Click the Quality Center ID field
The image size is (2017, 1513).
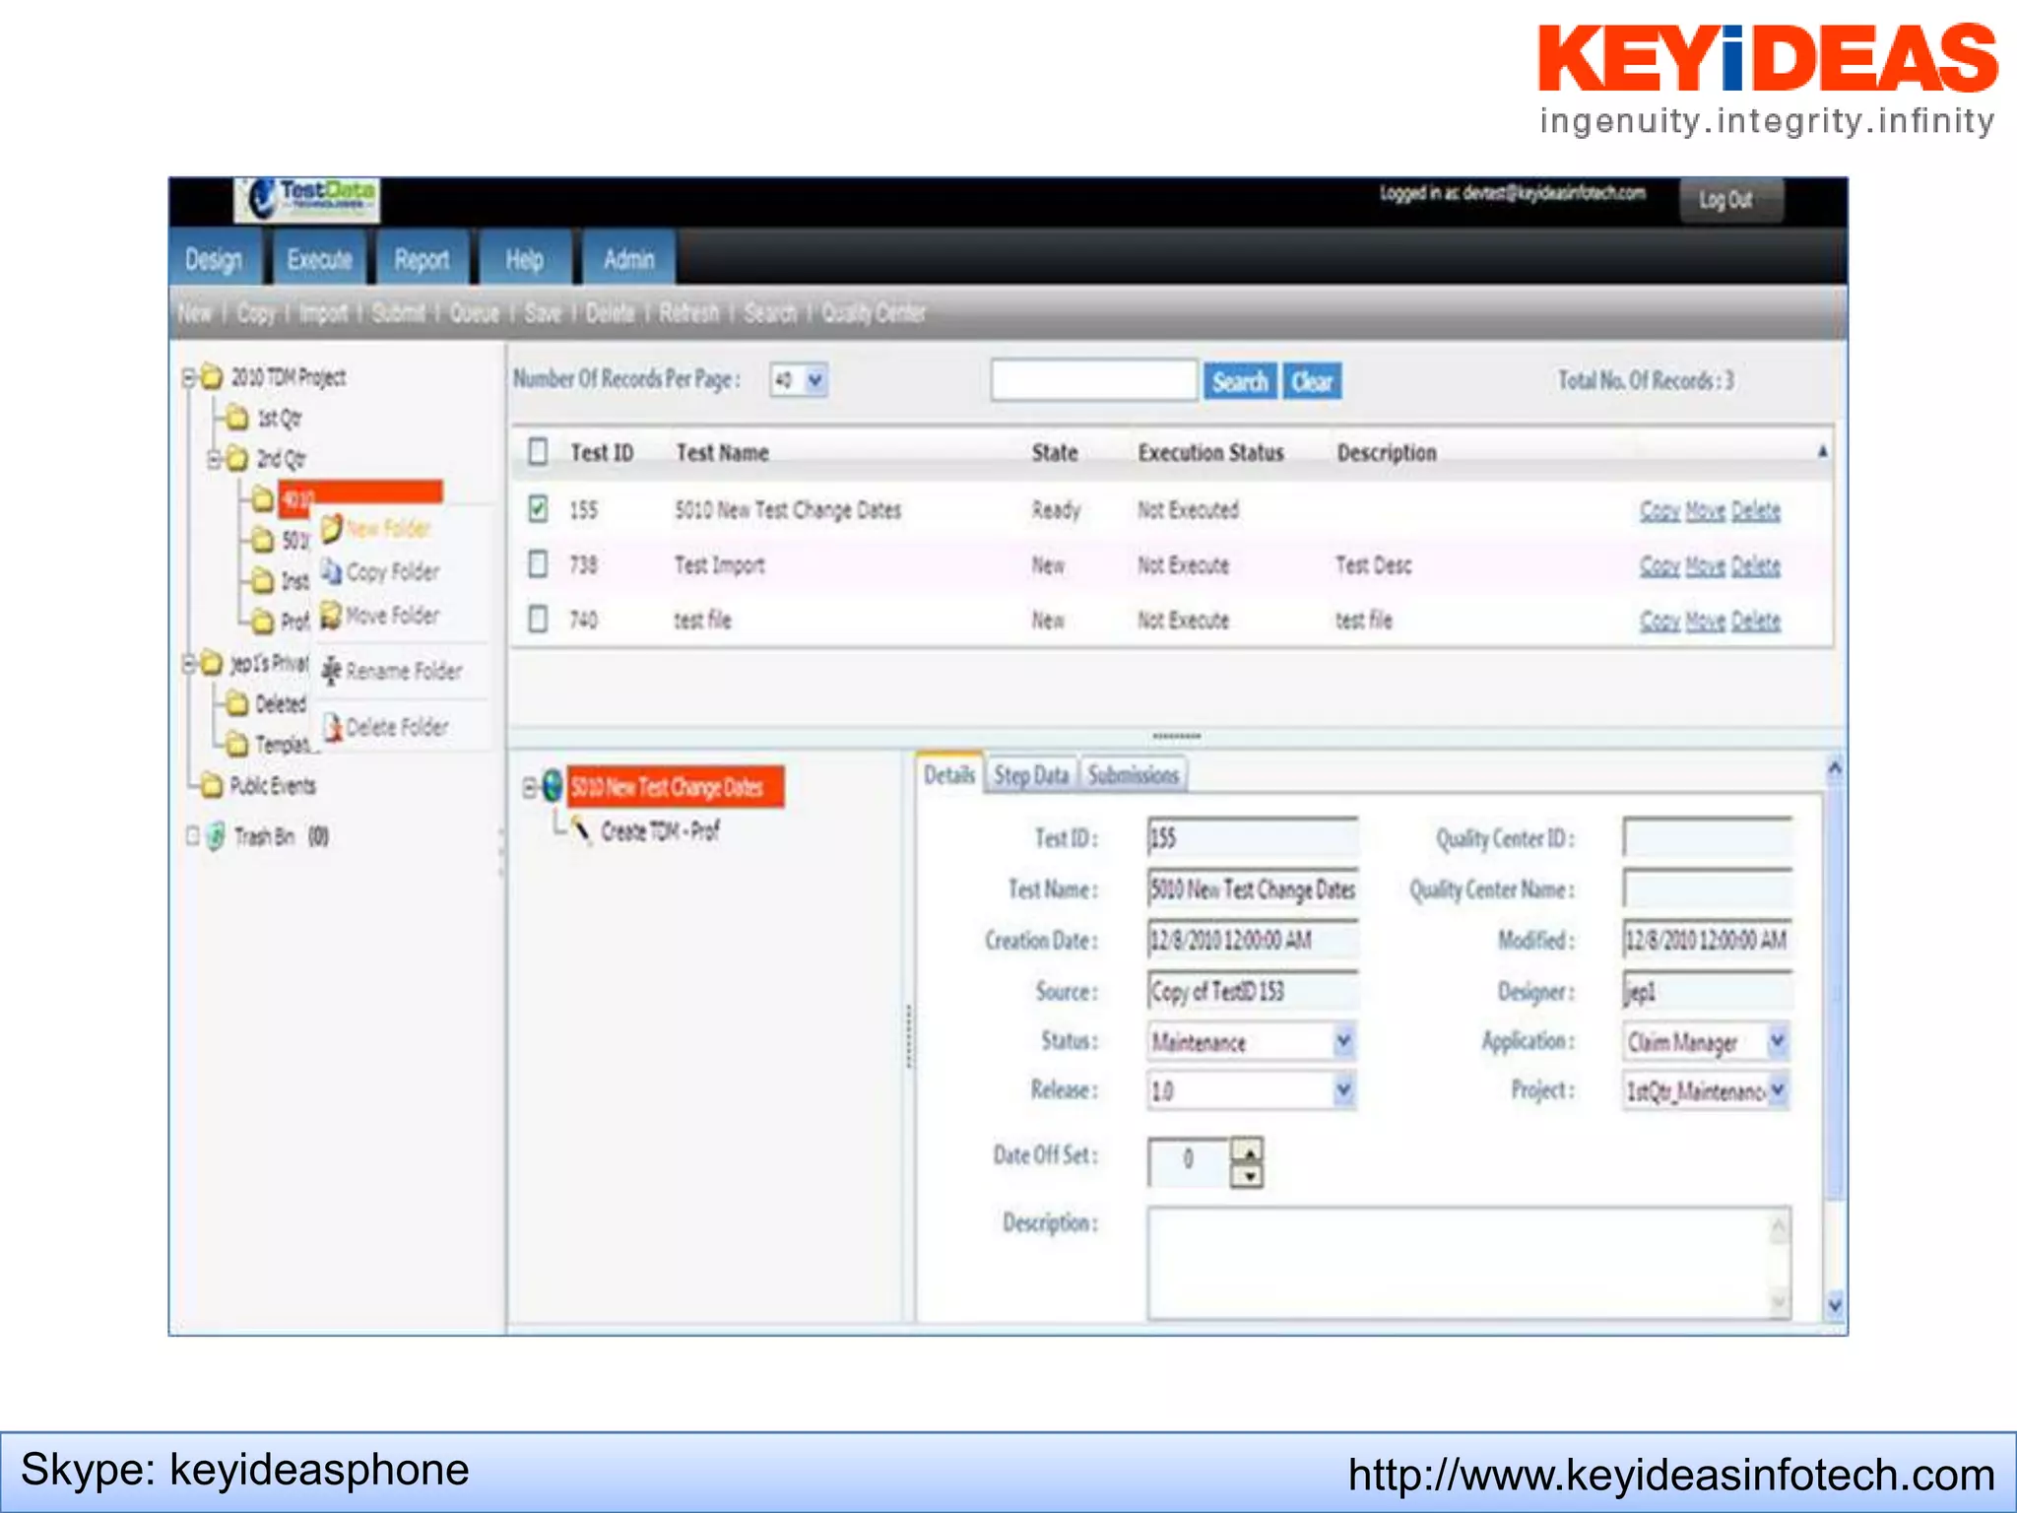(1707, 838)
